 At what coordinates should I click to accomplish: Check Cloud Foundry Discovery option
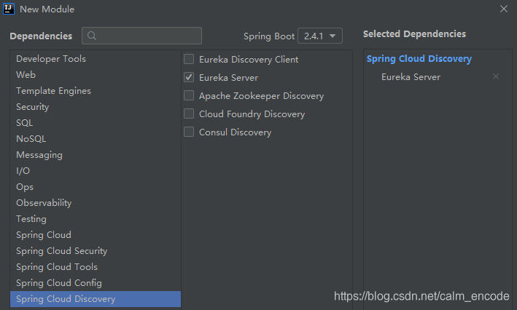click(x=189, y=114)
